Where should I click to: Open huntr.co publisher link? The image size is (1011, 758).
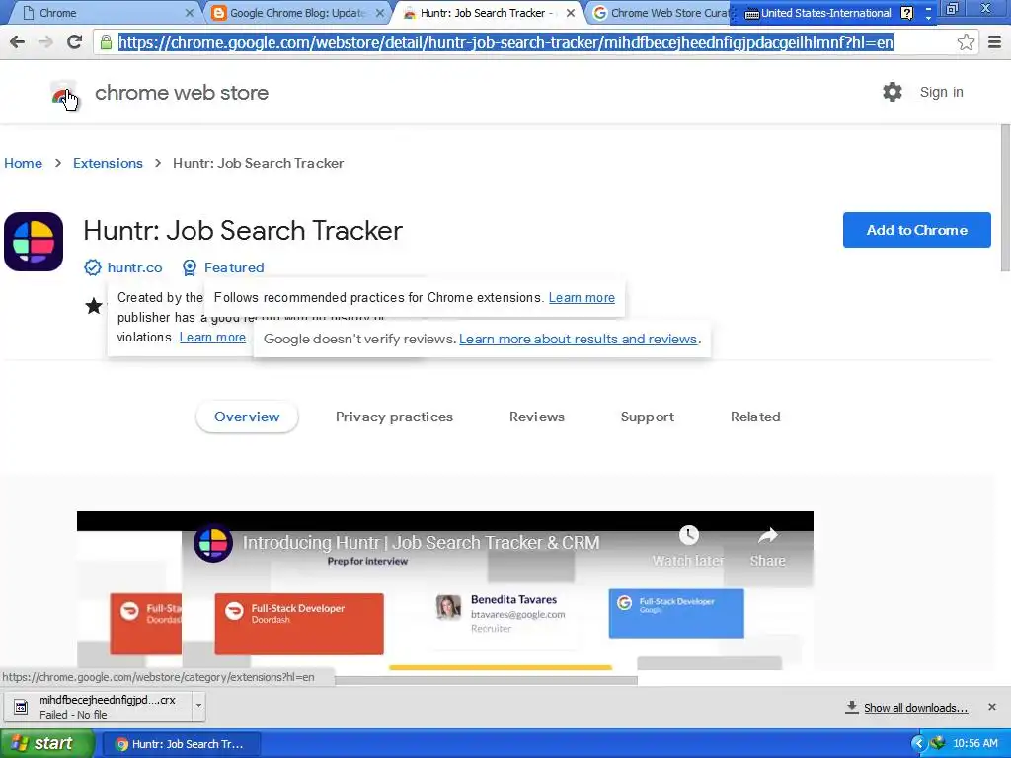(134, 267)
